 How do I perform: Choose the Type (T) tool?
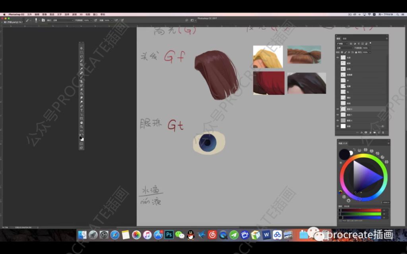(x=81, y=110)
